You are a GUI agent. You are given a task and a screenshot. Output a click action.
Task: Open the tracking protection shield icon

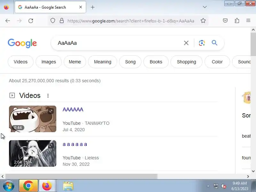click(52, 21)
